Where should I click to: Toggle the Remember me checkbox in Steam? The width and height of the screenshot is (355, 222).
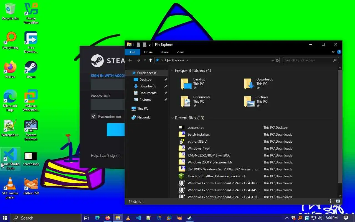(94, 116)
